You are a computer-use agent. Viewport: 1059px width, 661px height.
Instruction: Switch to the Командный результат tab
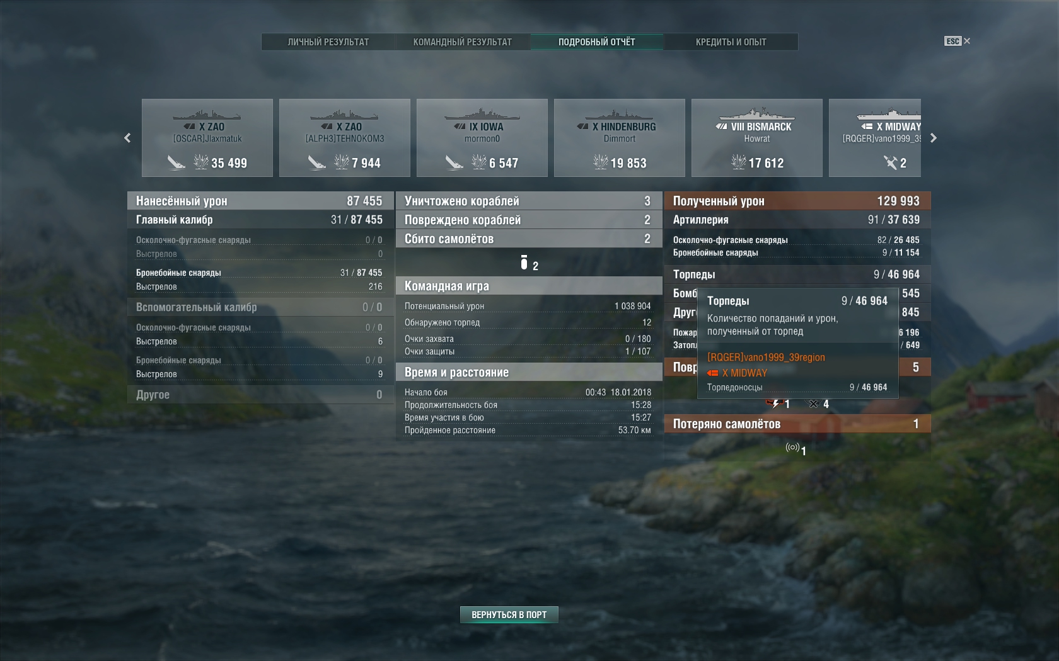(x=463, y=42)
